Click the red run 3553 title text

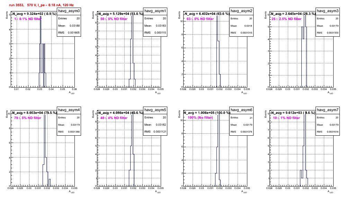pyautogui.click(x=41, y=5)
